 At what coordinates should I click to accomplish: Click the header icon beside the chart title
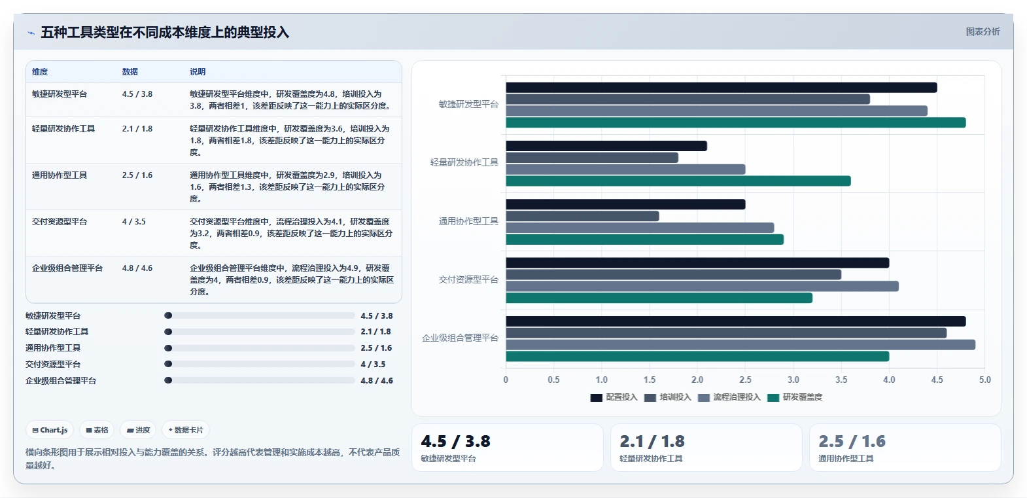[x=31, y=33]
